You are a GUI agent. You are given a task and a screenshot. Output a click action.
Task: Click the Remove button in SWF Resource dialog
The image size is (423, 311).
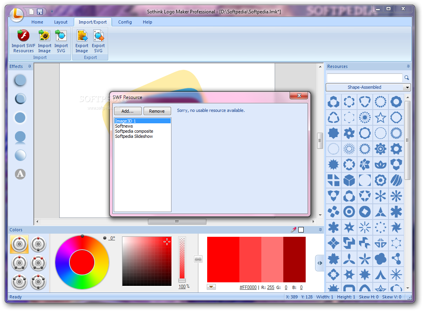tap(157, 111)
